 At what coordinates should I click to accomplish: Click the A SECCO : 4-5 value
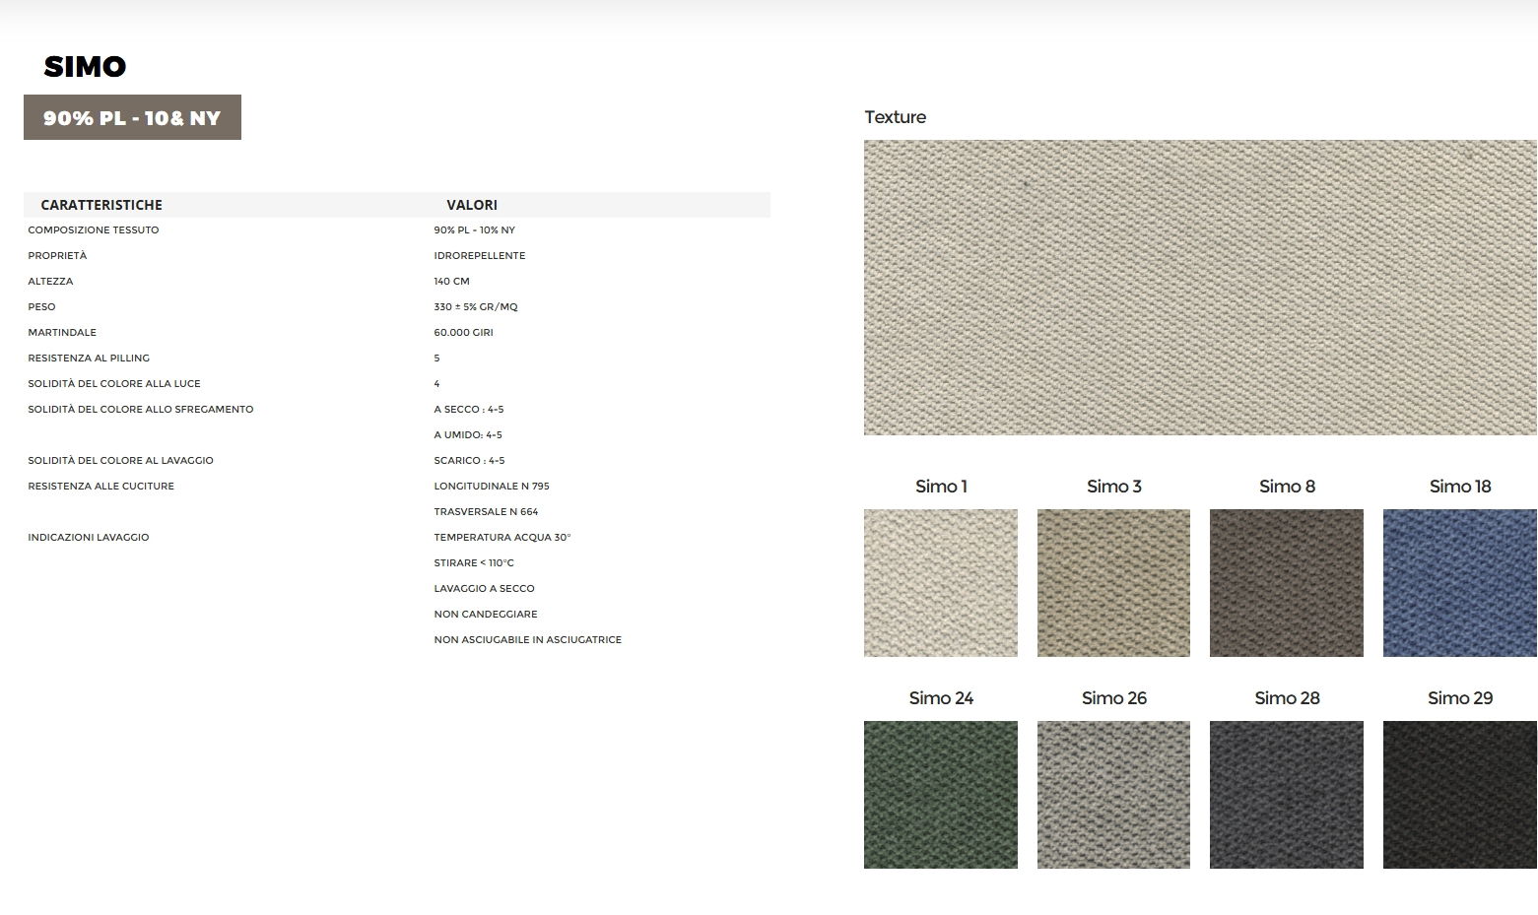click(x=469, y=409)
